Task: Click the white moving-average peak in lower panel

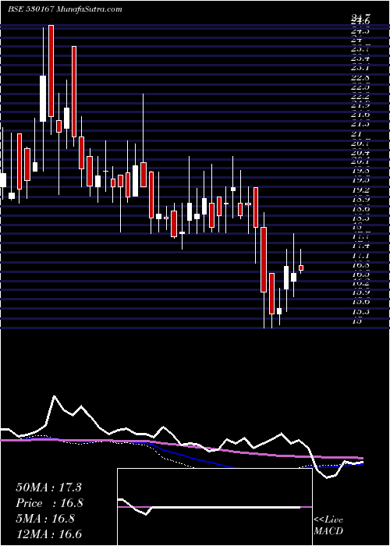Action: click(x=55, y=396)
